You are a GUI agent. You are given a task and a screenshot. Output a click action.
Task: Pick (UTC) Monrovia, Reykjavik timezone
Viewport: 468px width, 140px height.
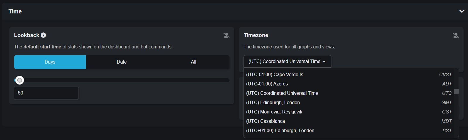click(349, 112)
